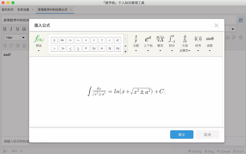Insert the much-greater-than symbol
The height and width of the screenshot is (154, 246).
[x=62, y=49]
